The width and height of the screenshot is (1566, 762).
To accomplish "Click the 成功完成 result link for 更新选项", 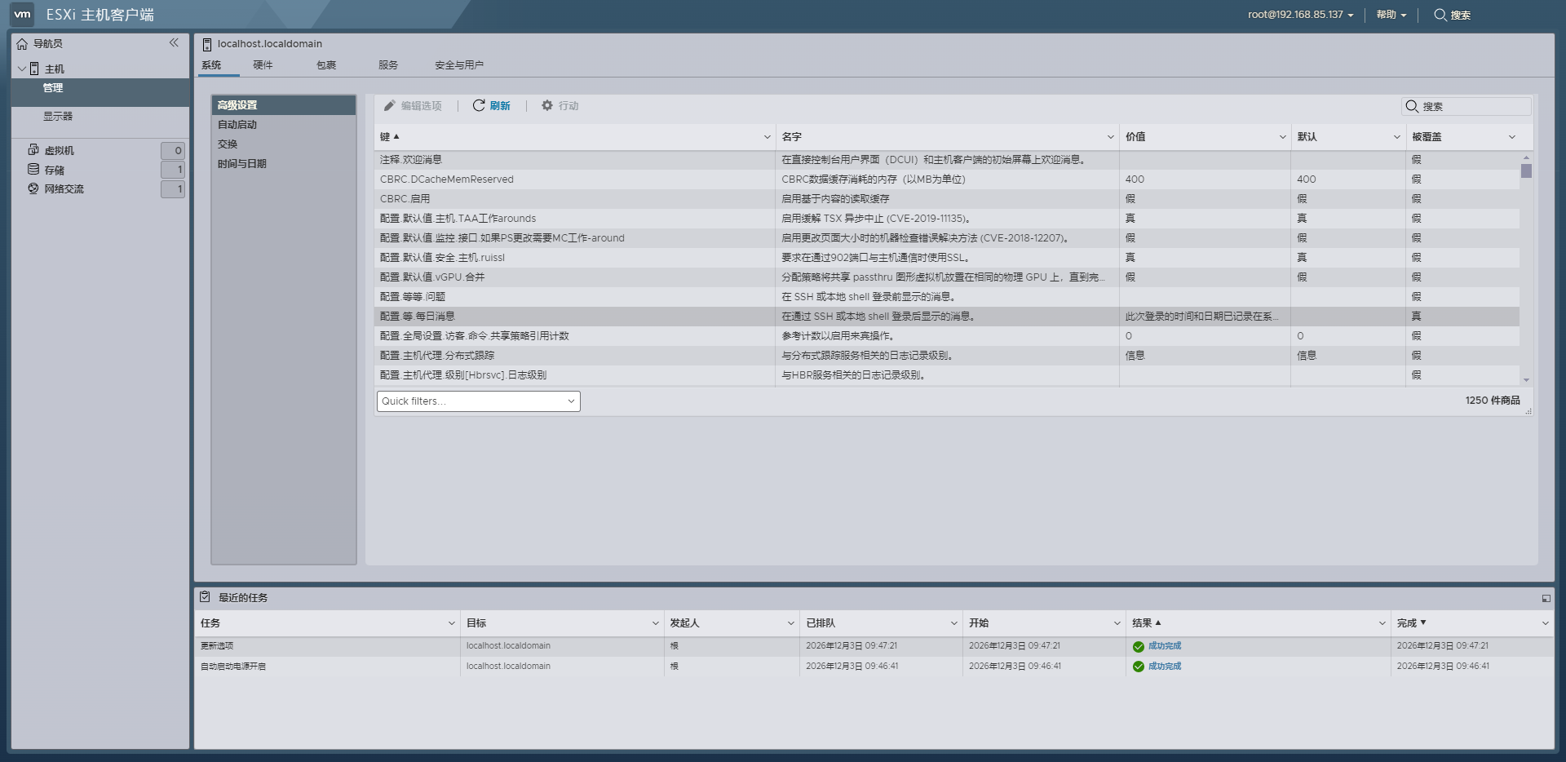I will click(x=1163, y=645).
